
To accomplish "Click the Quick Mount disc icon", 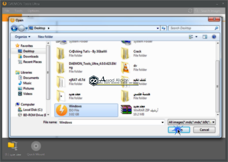I will click(x=36, y=146).
